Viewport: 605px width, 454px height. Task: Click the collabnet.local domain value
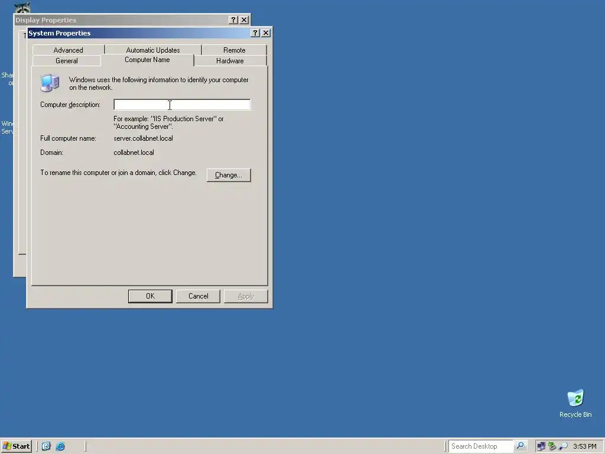tap(134, 153)
